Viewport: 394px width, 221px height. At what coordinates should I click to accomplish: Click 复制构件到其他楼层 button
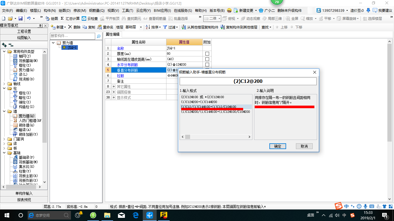point(239,27)
